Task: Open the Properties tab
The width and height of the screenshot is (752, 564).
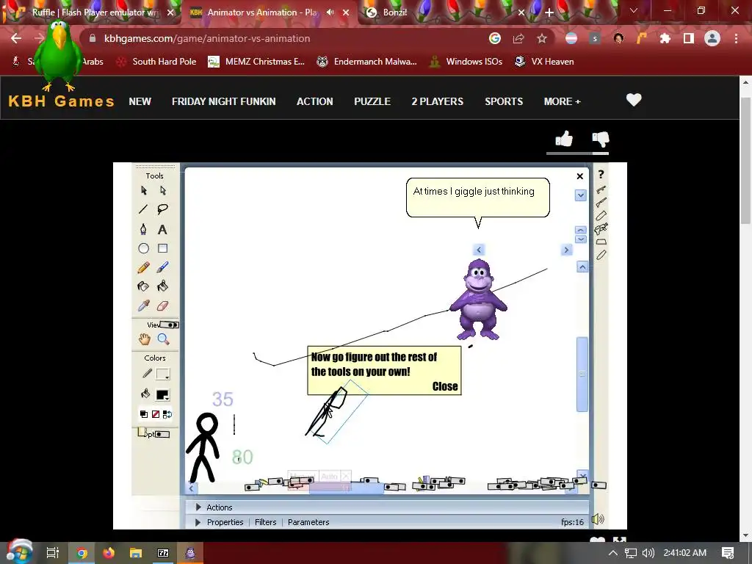Action: 225,522
